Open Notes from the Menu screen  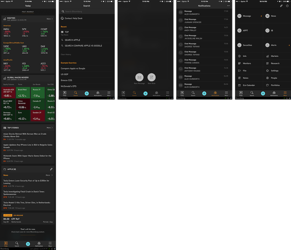[249, 78]
